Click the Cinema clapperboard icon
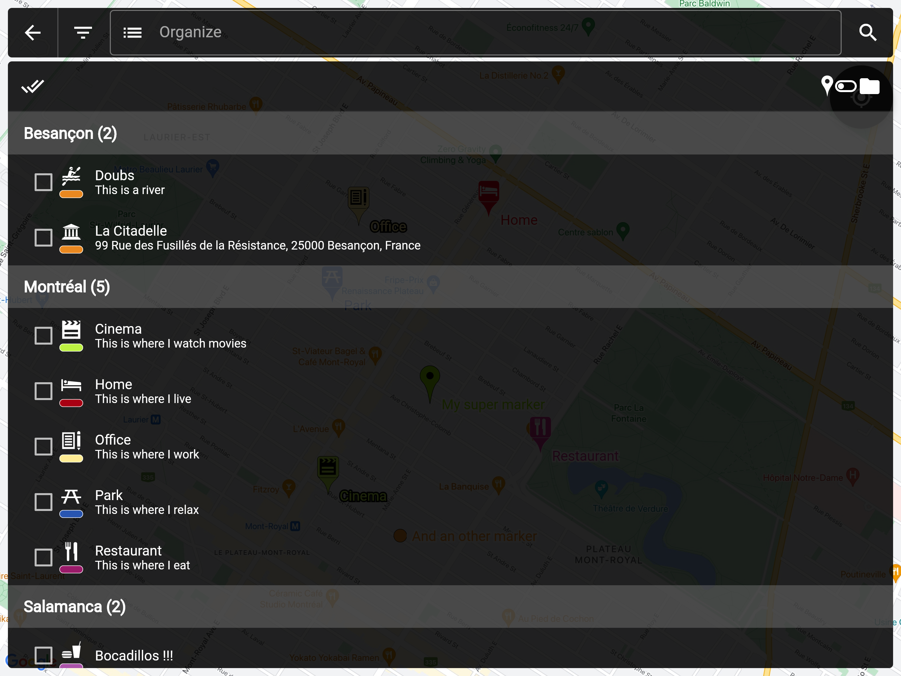Screen dimensions: 901x676 pos(71,330)
